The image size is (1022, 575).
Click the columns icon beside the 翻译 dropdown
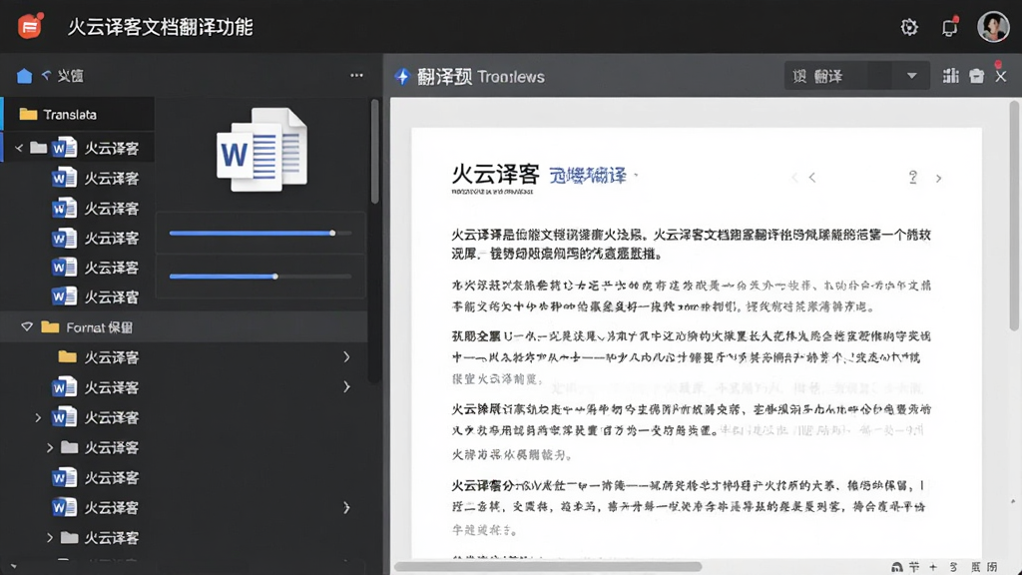click(951, 76)
